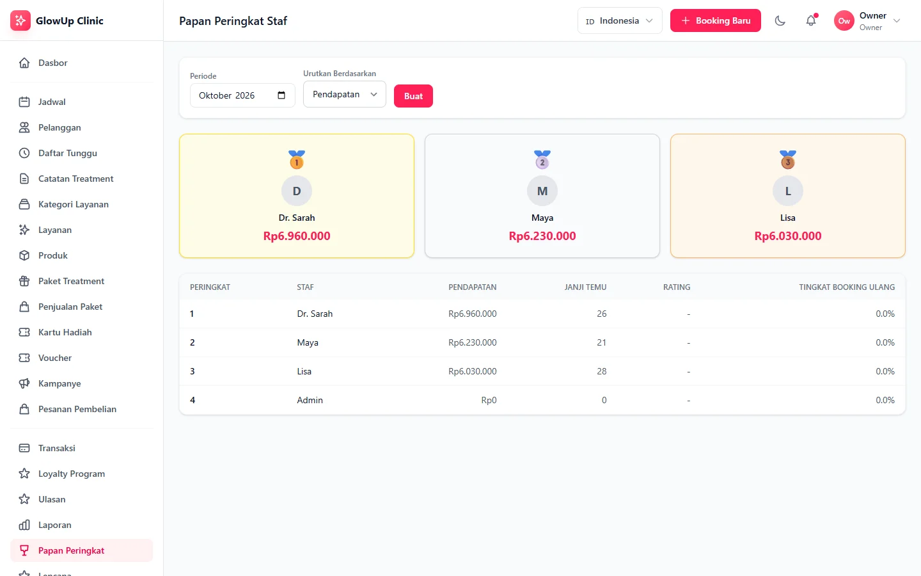Select the Dr. Sarah first-place card
This screenshot has width=921, height=576.
tap(297, 196)
